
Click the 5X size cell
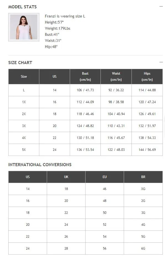[24, 150]
